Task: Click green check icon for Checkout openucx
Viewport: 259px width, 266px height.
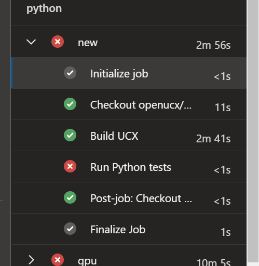Action: [70, 104]
